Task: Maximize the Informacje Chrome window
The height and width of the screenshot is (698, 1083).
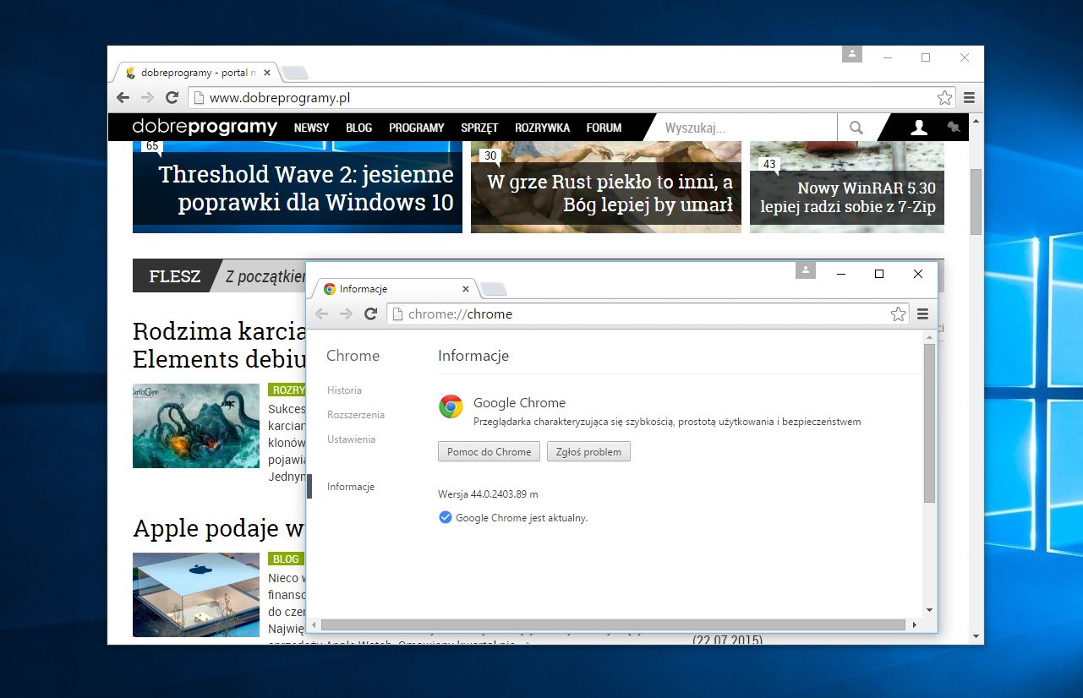Action: pos(879,274)
